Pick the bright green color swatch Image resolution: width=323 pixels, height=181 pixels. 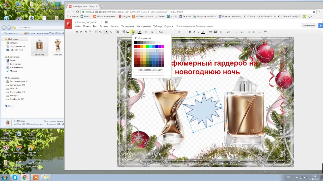coord(148,47)
